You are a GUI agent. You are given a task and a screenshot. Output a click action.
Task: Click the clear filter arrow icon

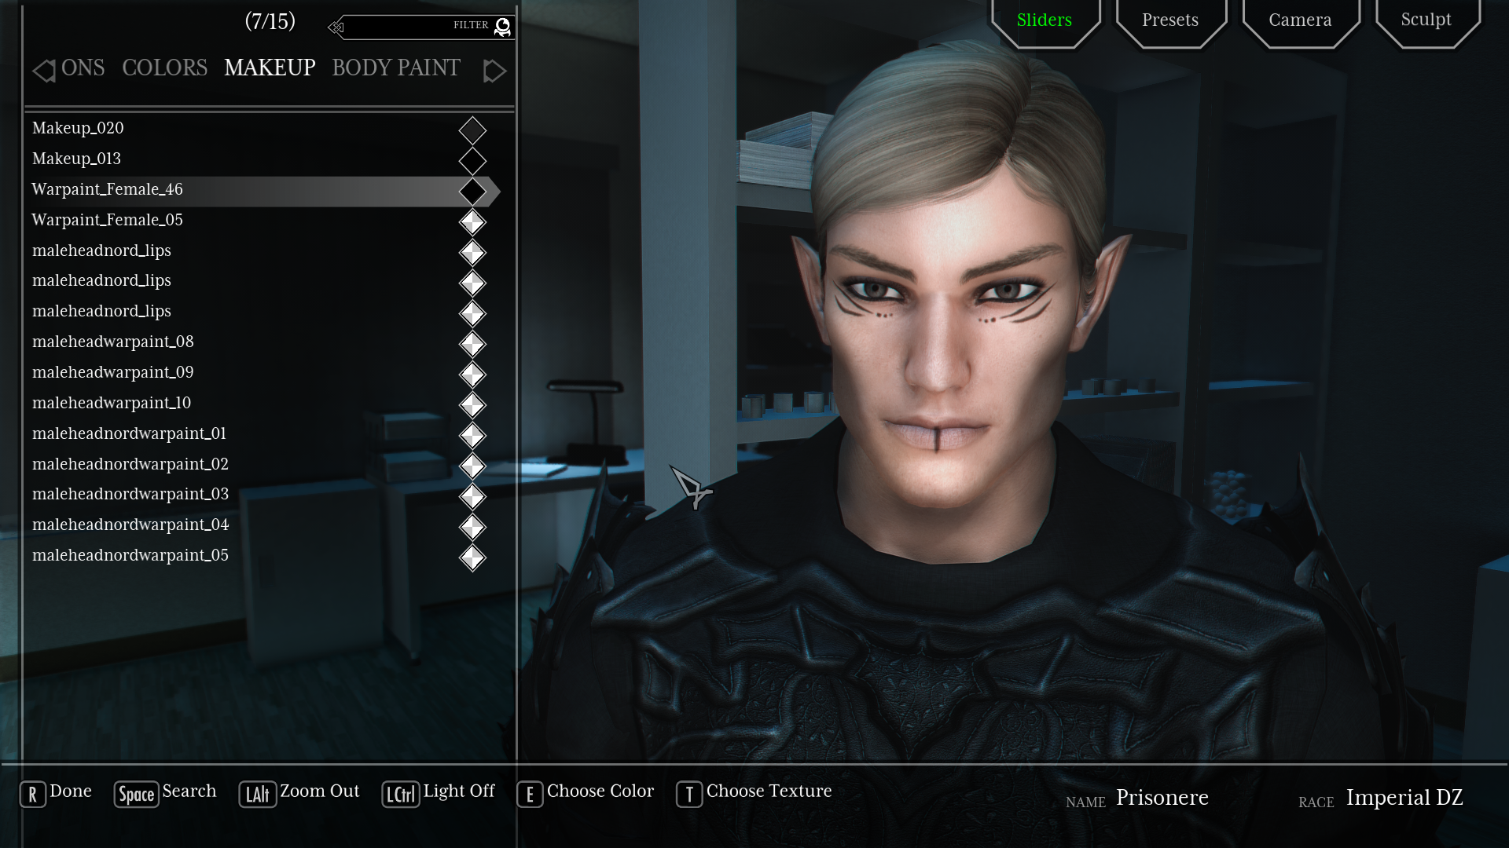(336, 27)
